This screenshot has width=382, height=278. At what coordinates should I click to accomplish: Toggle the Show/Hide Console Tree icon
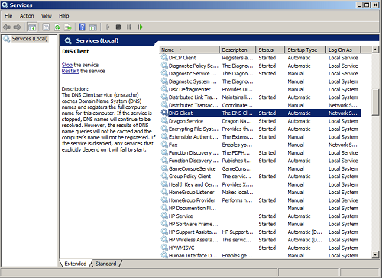coord(32,27)
